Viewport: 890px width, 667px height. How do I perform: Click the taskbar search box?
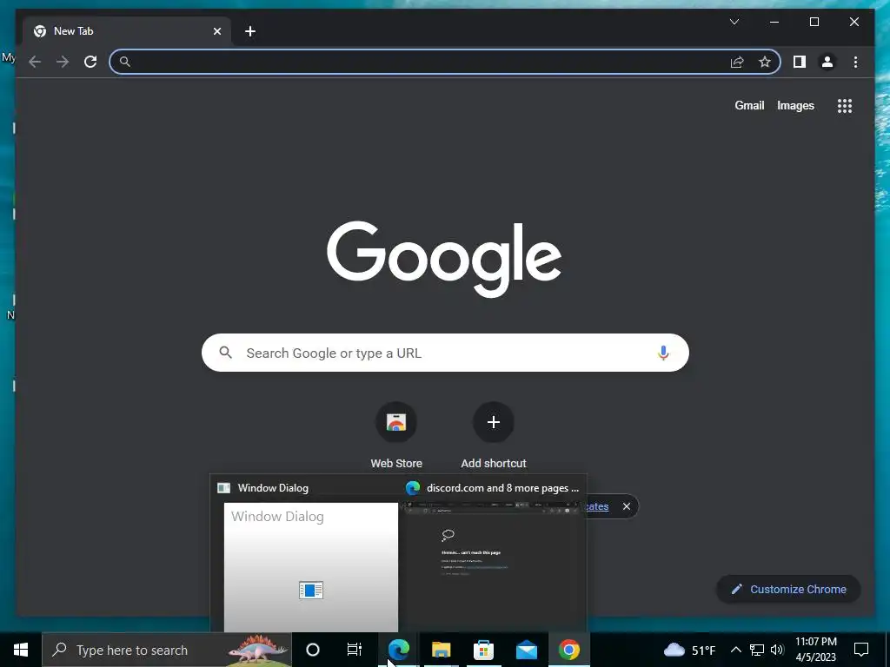click(167, 650)
